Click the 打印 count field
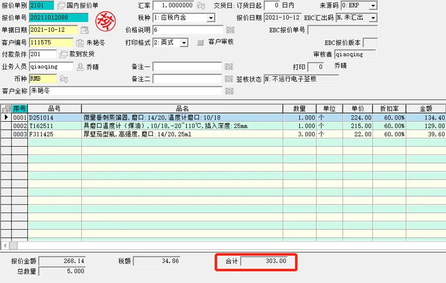 316,67
